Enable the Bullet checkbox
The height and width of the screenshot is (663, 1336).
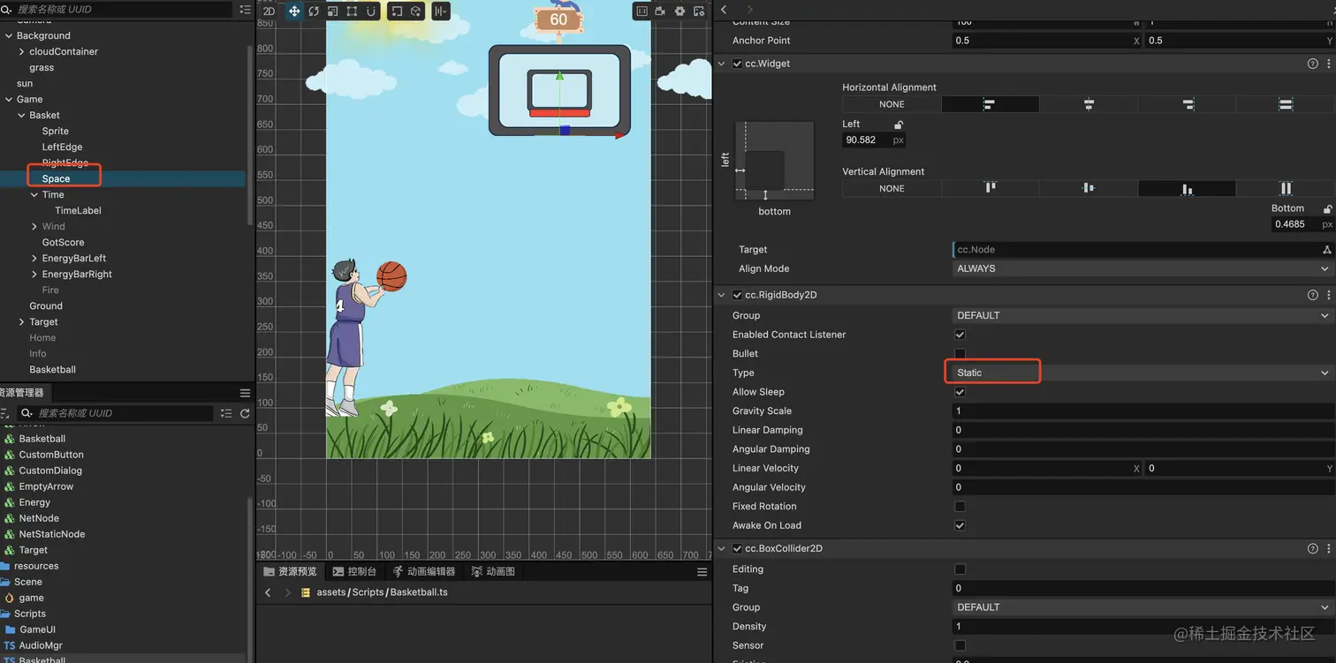tap(960, 354)
